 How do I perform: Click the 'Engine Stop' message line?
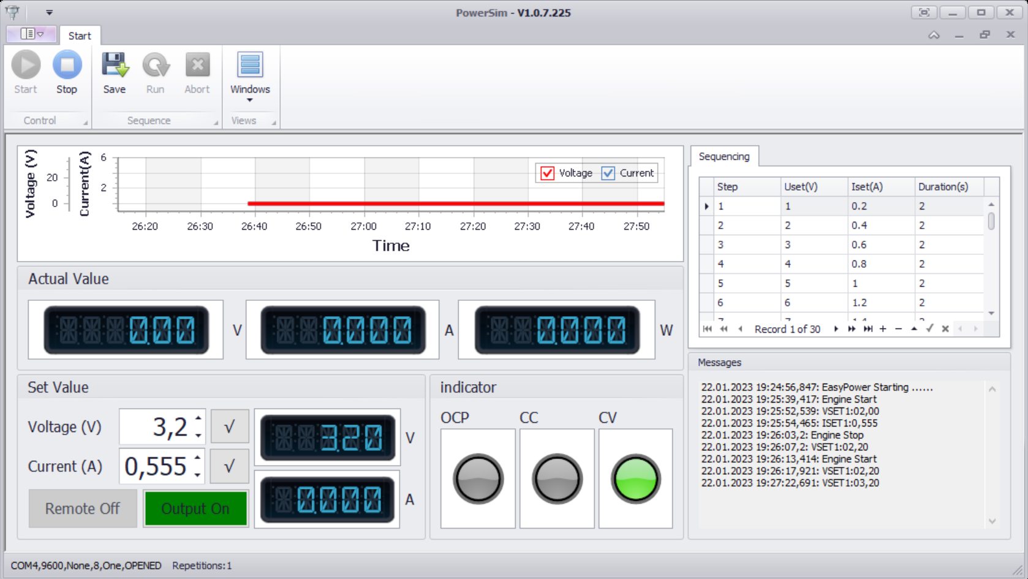782,435
